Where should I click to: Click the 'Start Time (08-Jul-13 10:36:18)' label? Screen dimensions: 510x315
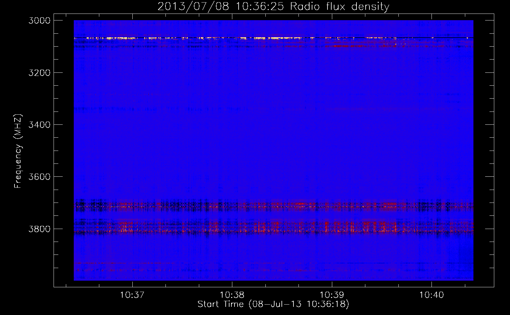[x=273, y=304]
